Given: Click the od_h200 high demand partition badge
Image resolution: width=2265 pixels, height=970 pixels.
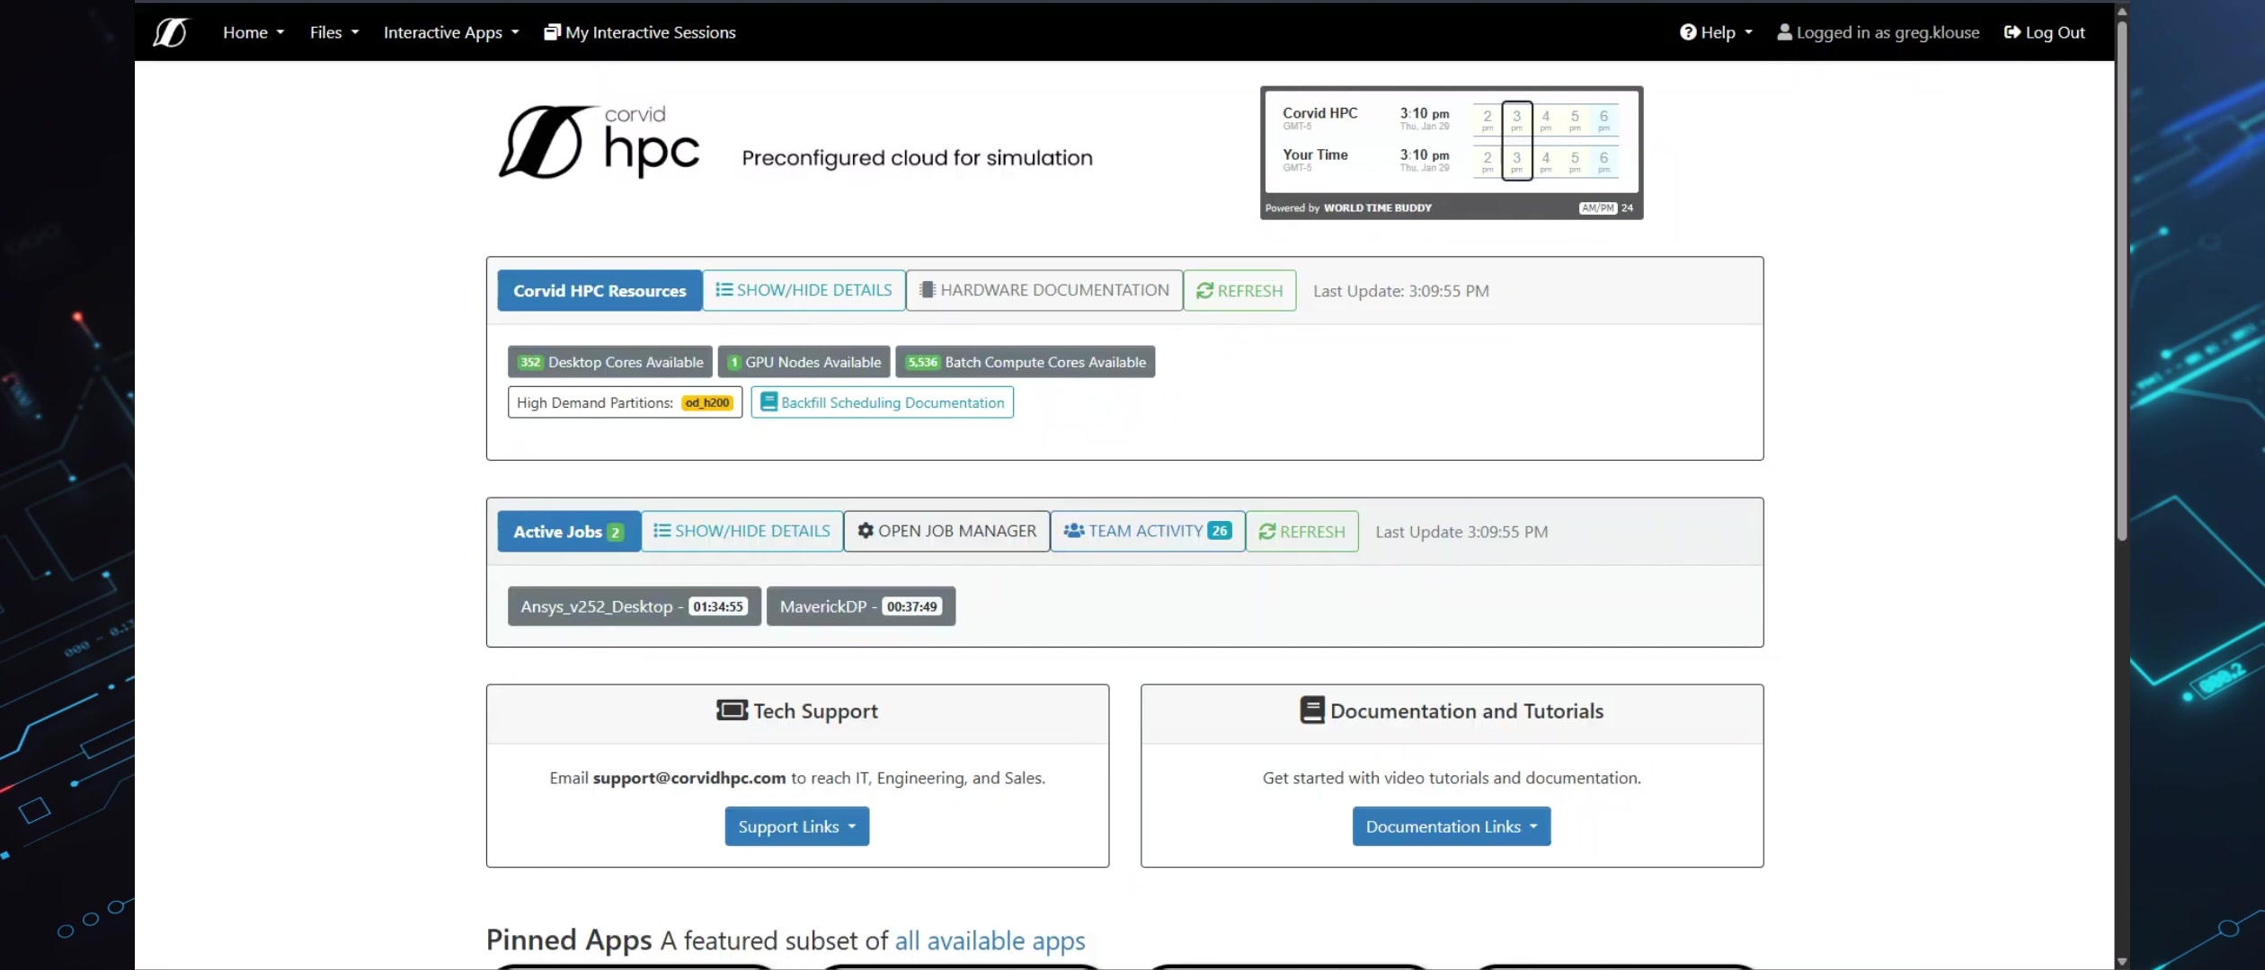Looking at the screenshot, I should coord(707,402).
